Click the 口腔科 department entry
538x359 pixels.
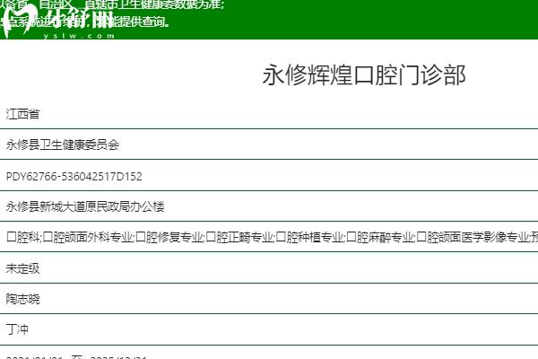22,238
